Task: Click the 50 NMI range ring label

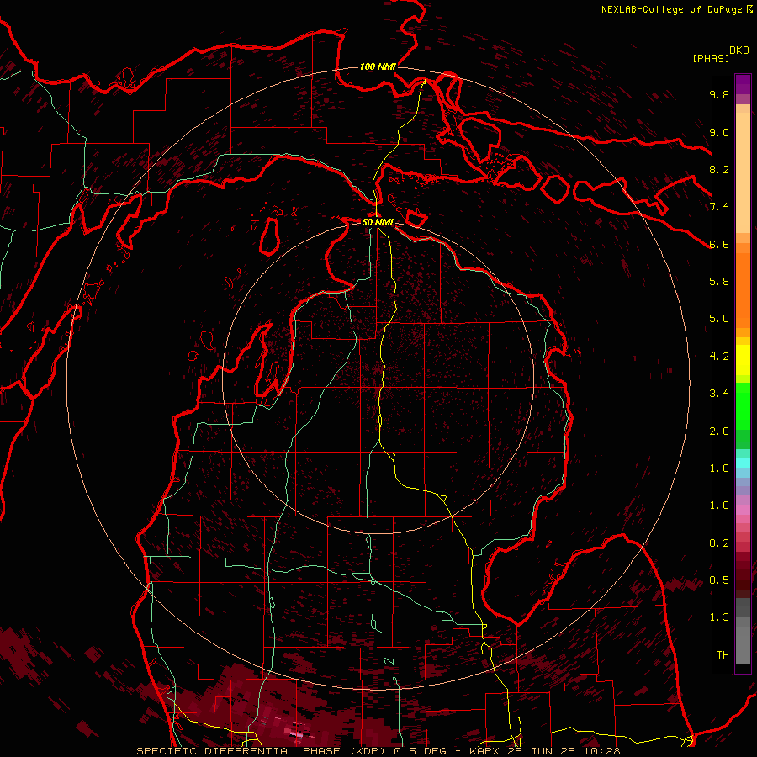Action: 378,222
